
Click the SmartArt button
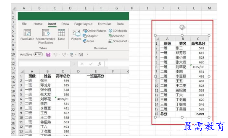pos(117,36)
